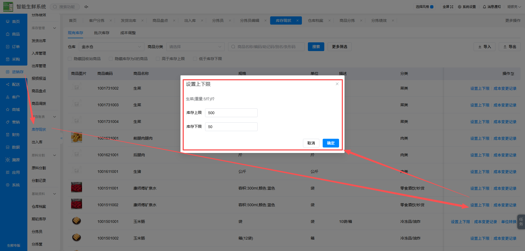
Task: Click 单位转换 link for 玉米肠 row
Action: pyautogui.click(x=509, y=222)
